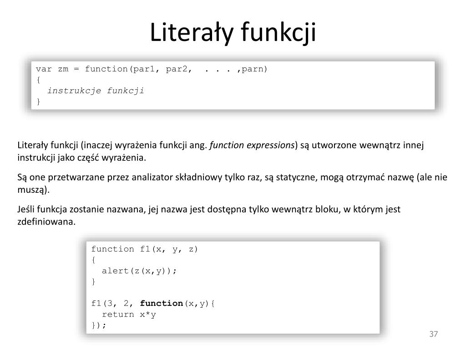Click the bold keyword "function" in f1 call
Viewport: 466px width, 350px height.
click(162, 303)
